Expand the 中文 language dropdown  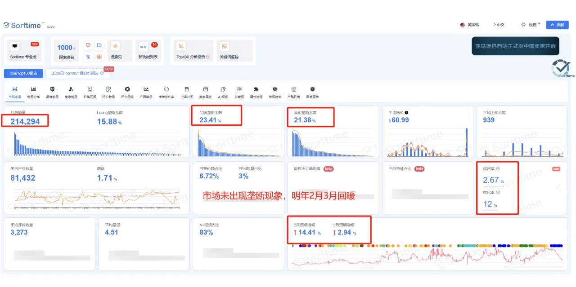(x=499, y=25)
